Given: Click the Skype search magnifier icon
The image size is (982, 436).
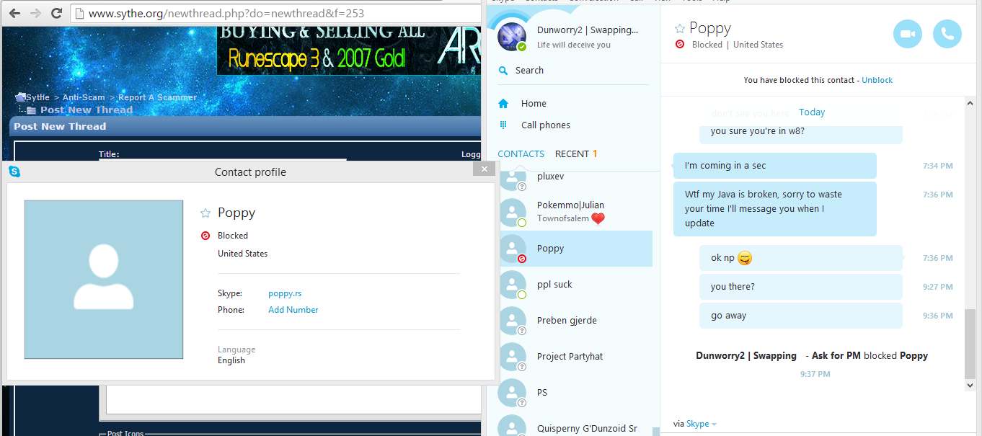Looking at the screenshot, I should [x=503, y=71].
